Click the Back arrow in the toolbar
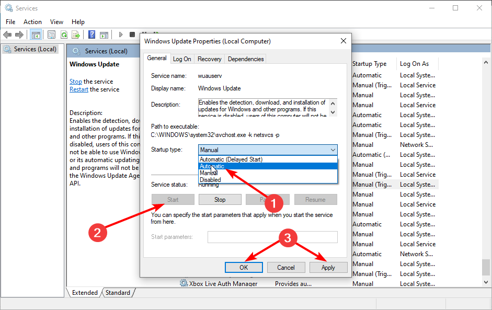492x310 pixels. click(7, 35)
